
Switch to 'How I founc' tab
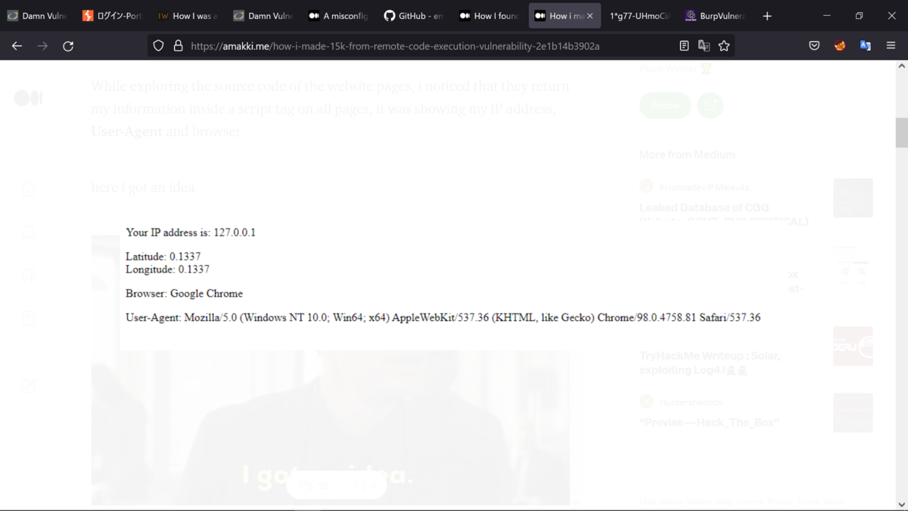pos(489,16)
